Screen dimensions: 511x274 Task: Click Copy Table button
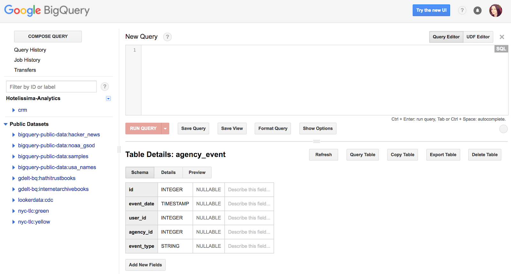pos(402,155)
